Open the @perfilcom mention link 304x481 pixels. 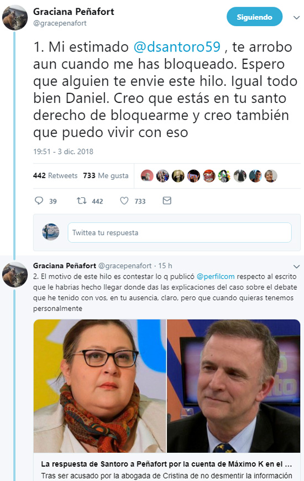pos(216,276)
